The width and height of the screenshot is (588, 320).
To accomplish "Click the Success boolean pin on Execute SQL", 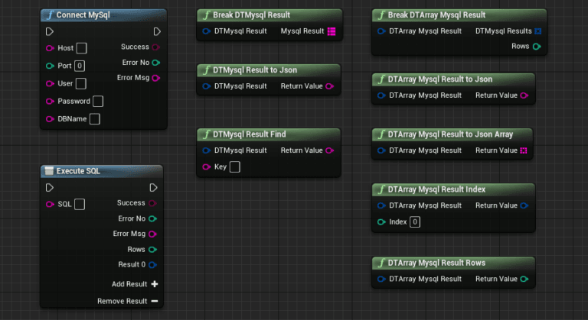I will pyautogui.click(x=152, y=203).
